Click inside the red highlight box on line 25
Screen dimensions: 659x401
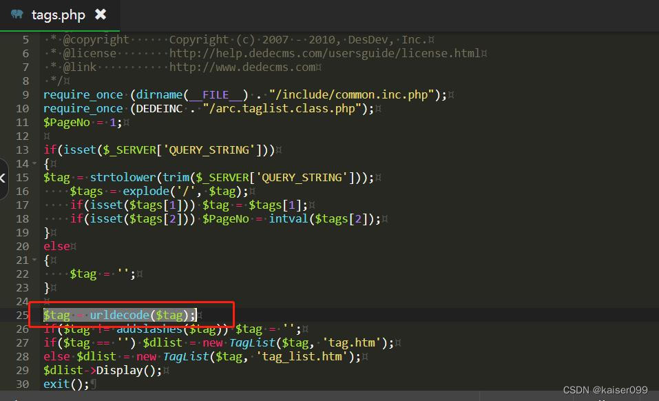click(x=131, y=315)
